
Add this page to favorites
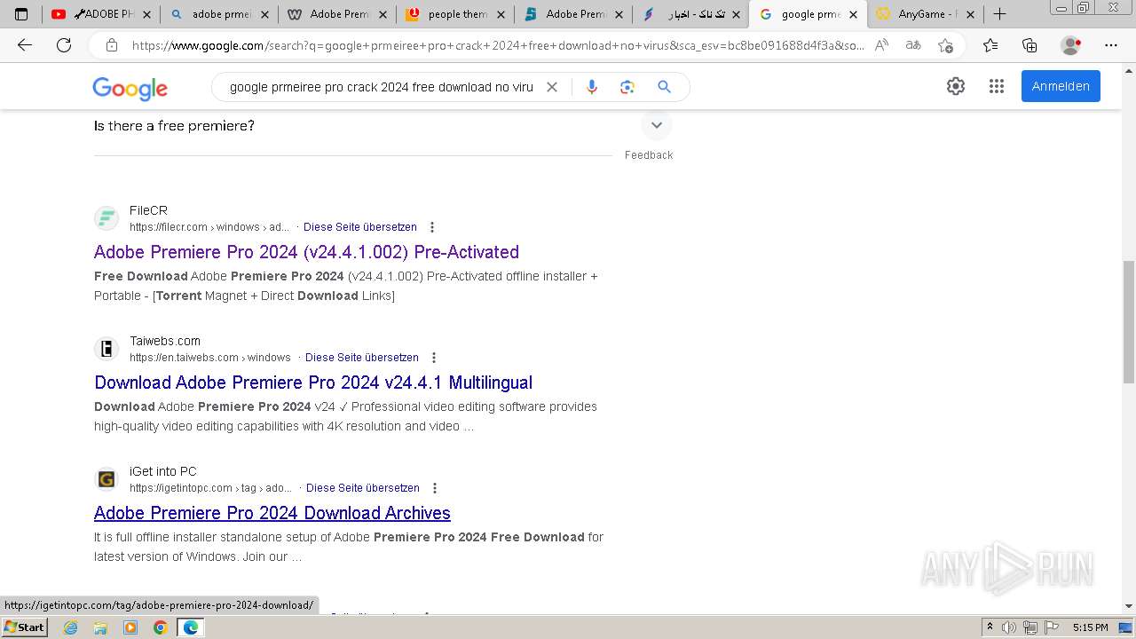945,45
